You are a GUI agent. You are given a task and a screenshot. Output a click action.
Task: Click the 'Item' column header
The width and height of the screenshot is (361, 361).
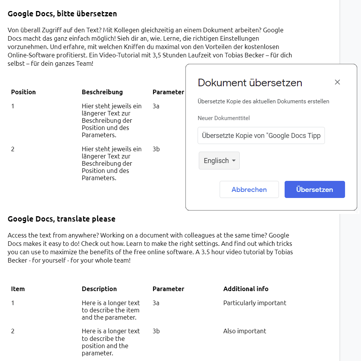(18, 289)
